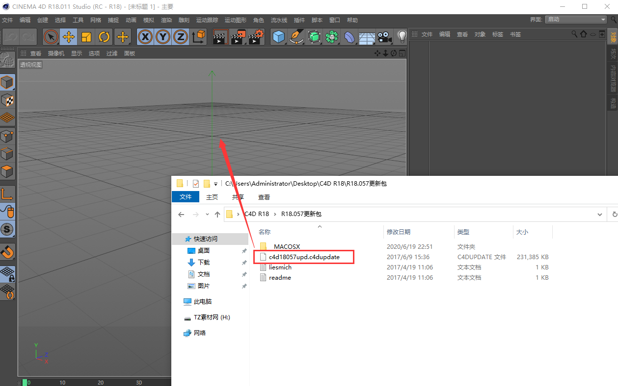The image size is (618, 386).
Task: Search in object manager magnifier icon
Action: point(575,34)
